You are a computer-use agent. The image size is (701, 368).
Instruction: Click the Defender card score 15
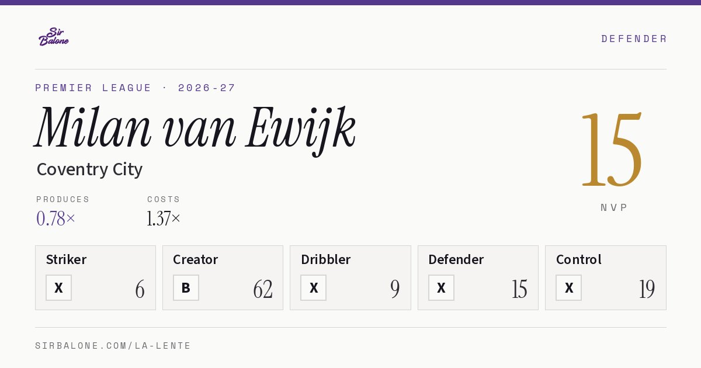pos(519,289)
